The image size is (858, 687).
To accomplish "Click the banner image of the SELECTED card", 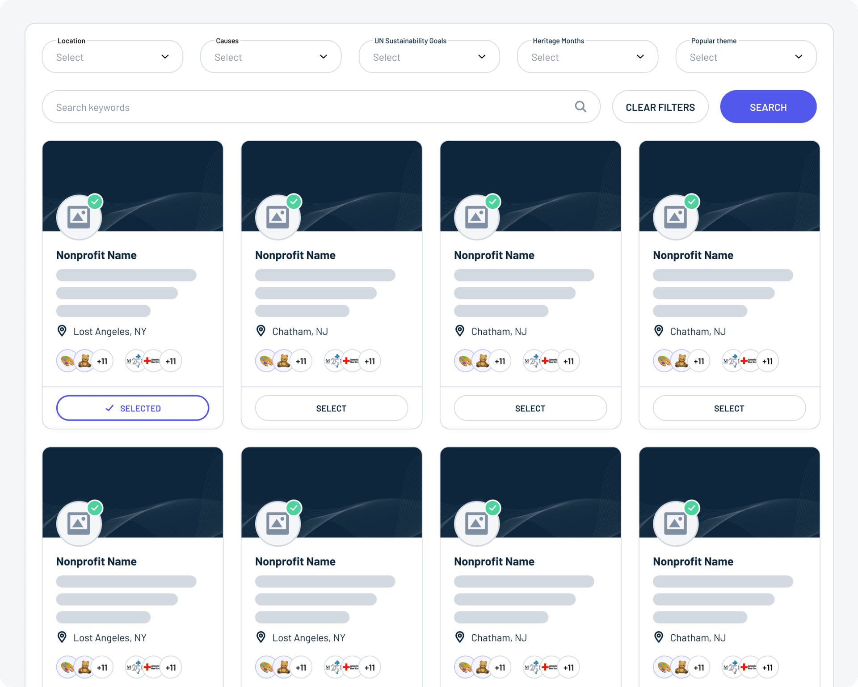I will (x=133, y=186).
